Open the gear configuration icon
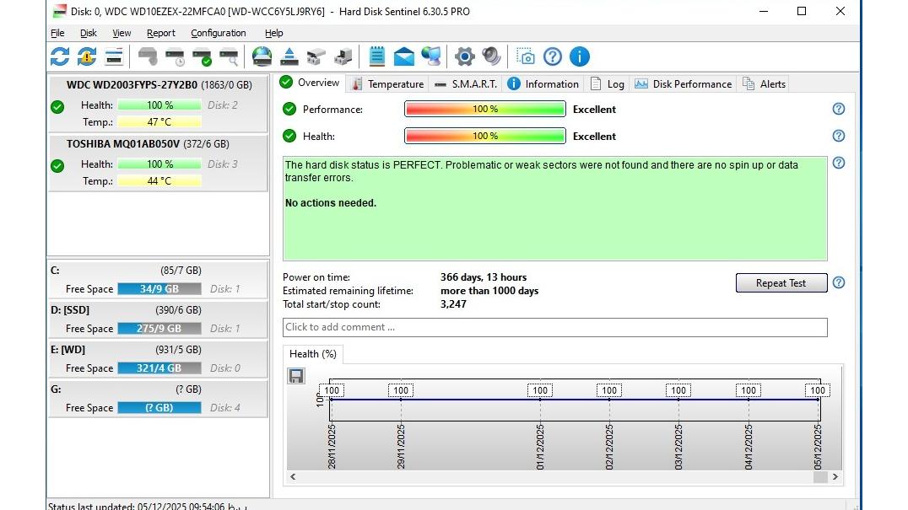This screenshot has height=510, width=908. (x=464, y=56)
